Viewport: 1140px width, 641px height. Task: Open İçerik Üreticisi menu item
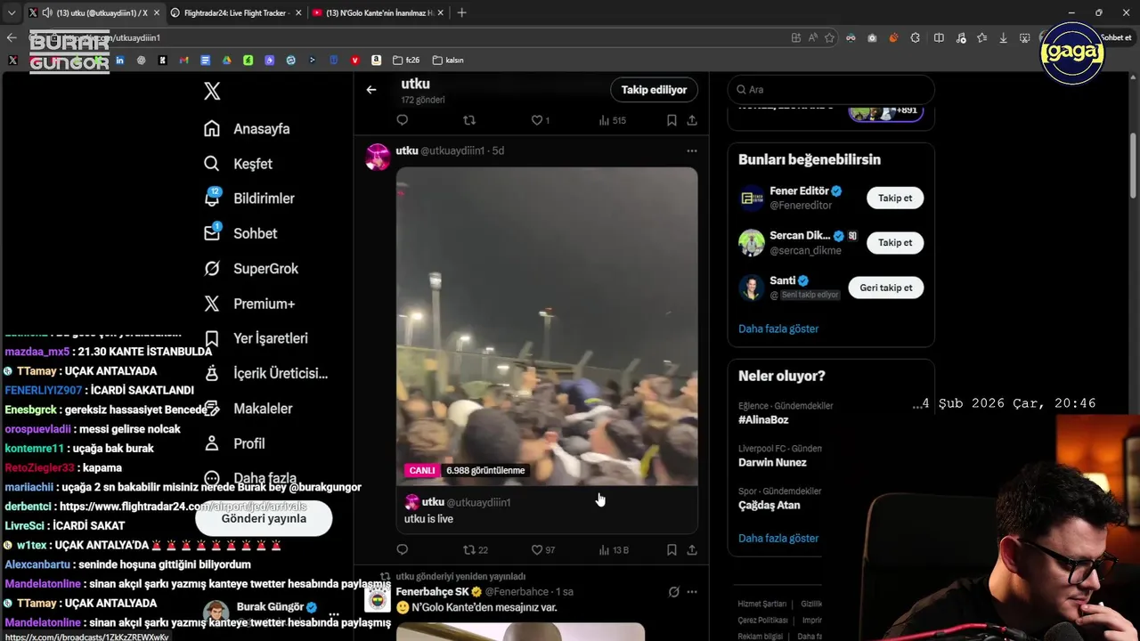pos(265,373)
